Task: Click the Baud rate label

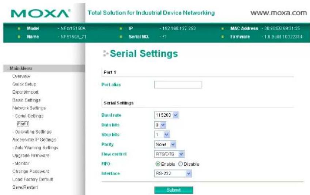Action: pyautogui.click(x=111, y=115)
